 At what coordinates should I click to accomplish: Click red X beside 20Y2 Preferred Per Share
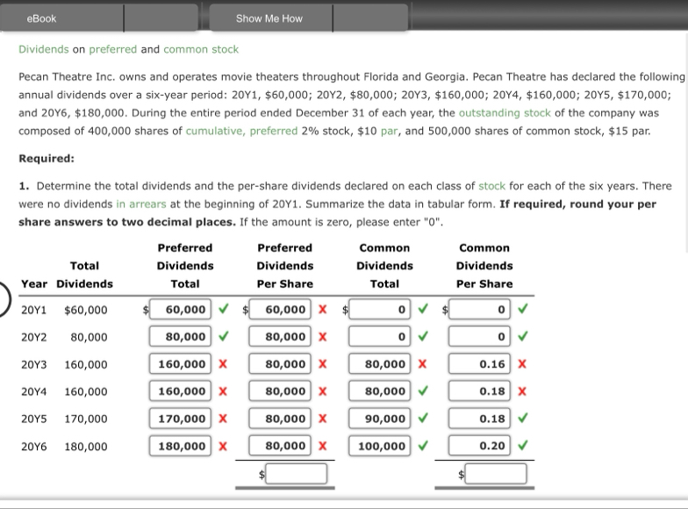[323, 337]
